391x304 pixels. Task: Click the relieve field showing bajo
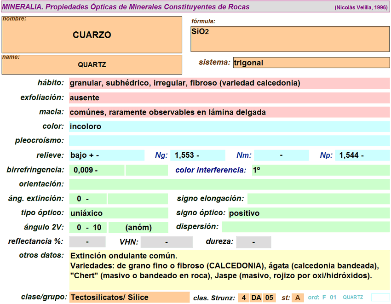tap(106, 155)
